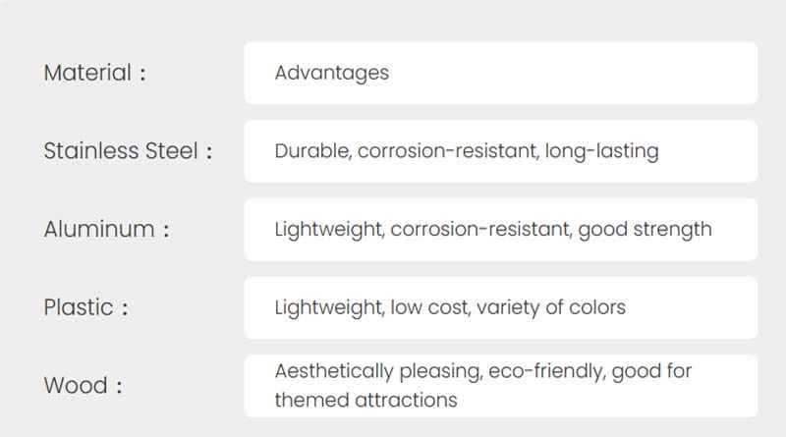Click the Plastic advantages box

click(500, 307)
